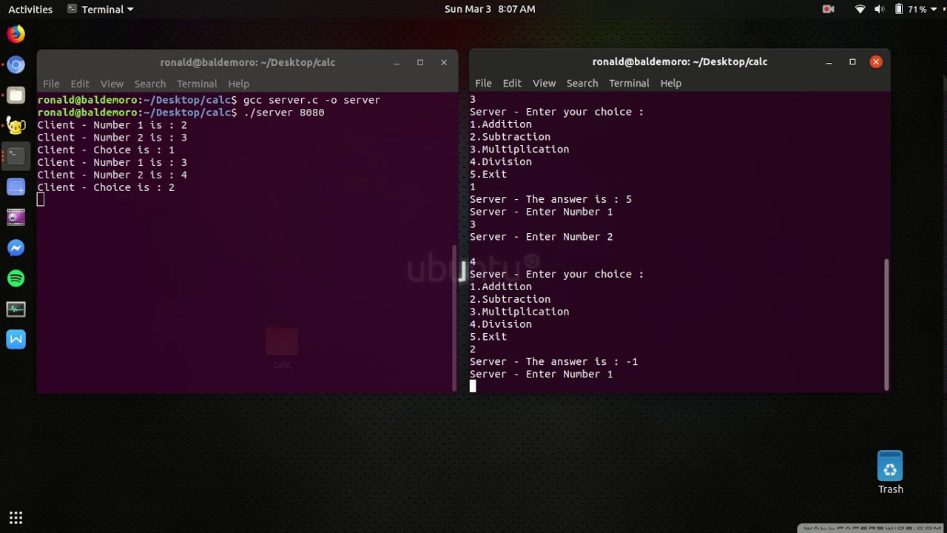
Task: Open File menu in right terminal
Action: coord(483,83)
